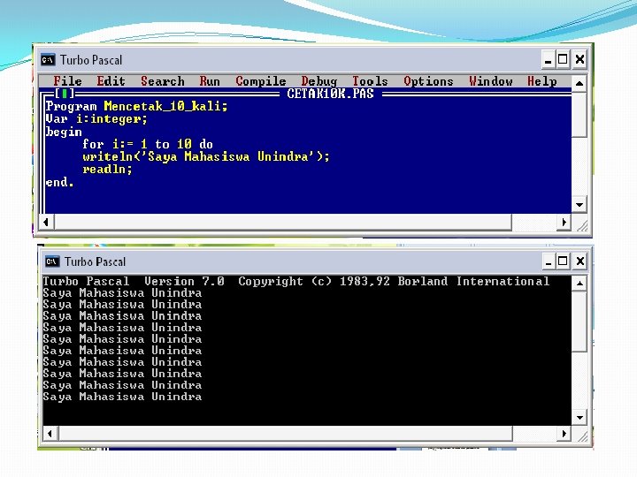Image resolution: width=637 pixels, height=477 pixels.
Task: Open the Tools menu
Action: [370, 81]
